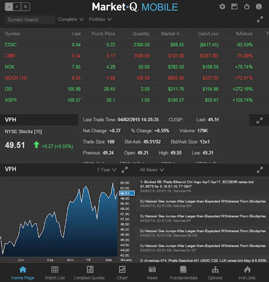Select the NOK symbol row
Screen dimensions: 269x282
[134, 67]
